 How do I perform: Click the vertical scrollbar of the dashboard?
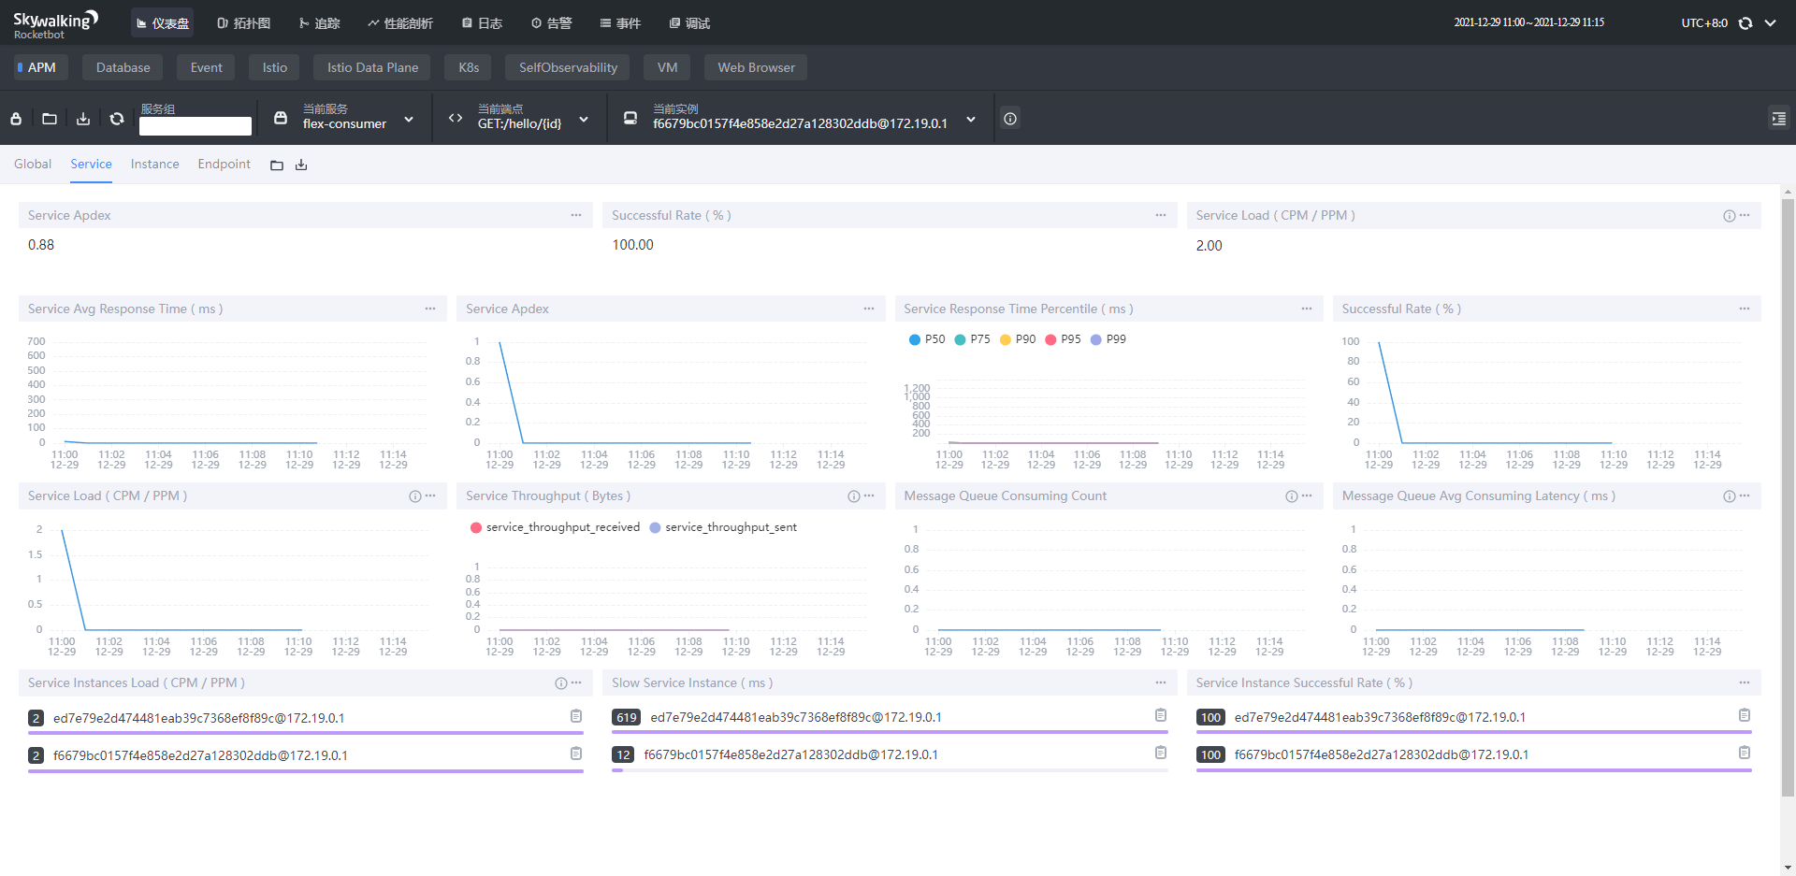point(1788,495)
